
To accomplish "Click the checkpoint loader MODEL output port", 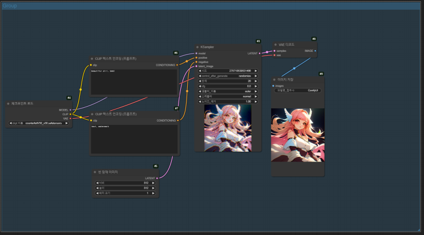I will 71,110.
